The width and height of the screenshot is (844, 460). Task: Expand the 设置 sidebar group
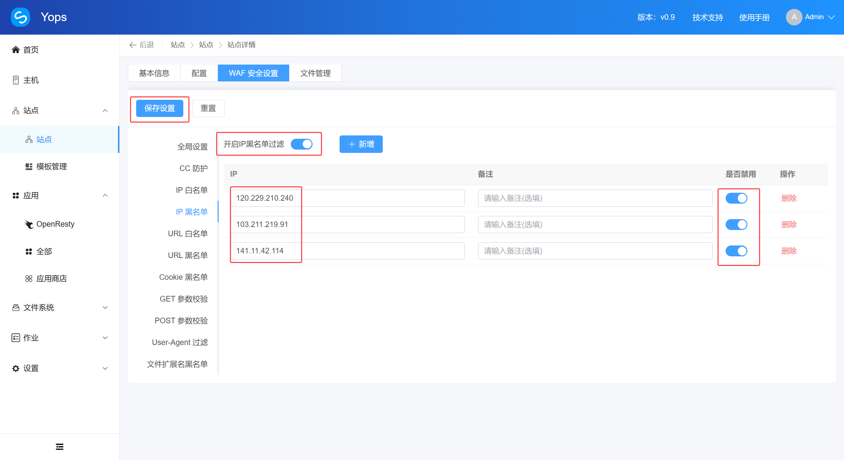(x=105, y=368)
